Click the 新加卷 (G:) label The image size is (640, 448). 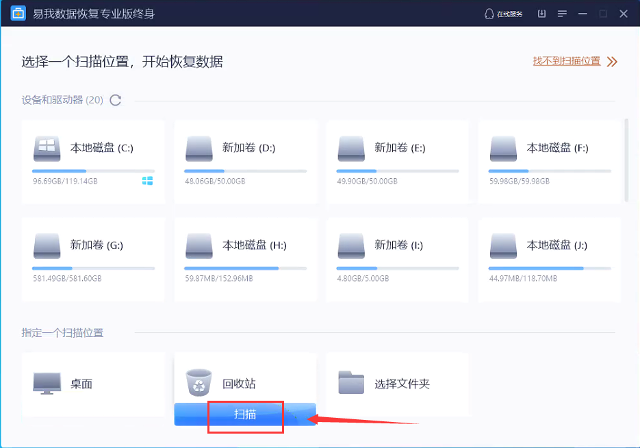point(97,245)
